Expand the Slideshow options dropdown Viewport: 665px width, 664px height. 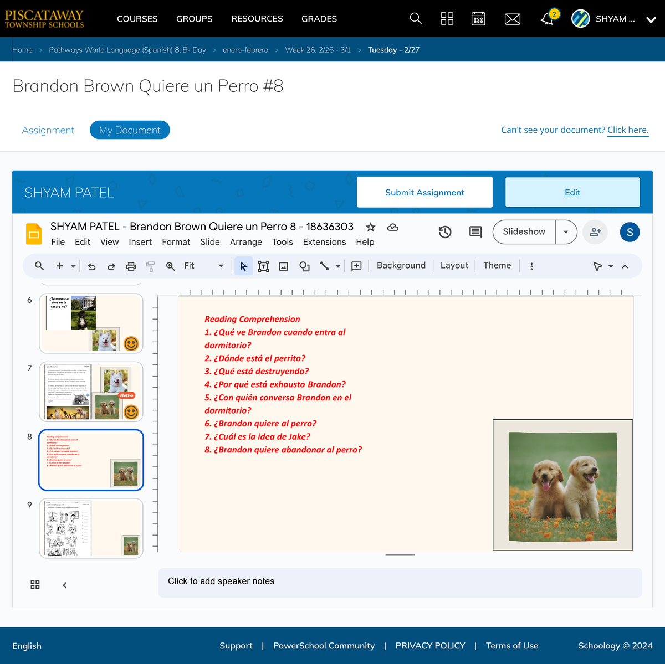point(565,231)
